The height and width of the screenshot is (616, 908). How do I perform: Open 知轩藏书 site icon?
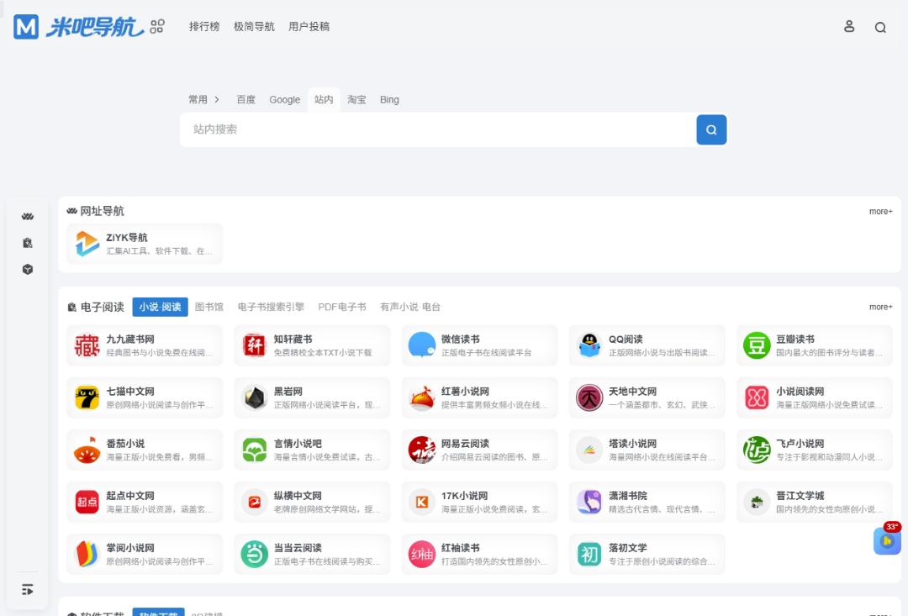[x=255, y=345]
